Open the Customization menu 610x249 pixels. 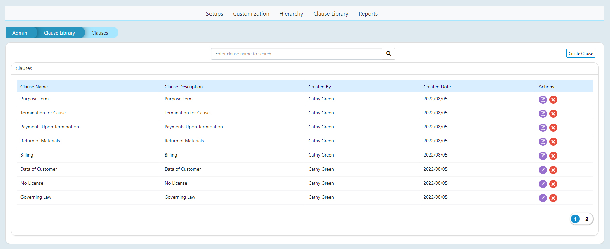(x=251, y=14)
